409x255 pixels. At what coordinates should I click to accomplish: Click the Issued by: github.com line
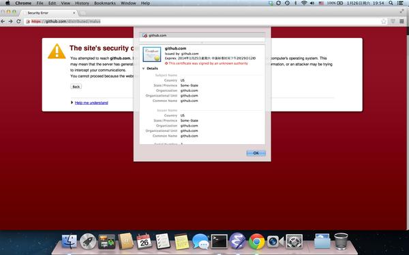(x=181, y=54)
